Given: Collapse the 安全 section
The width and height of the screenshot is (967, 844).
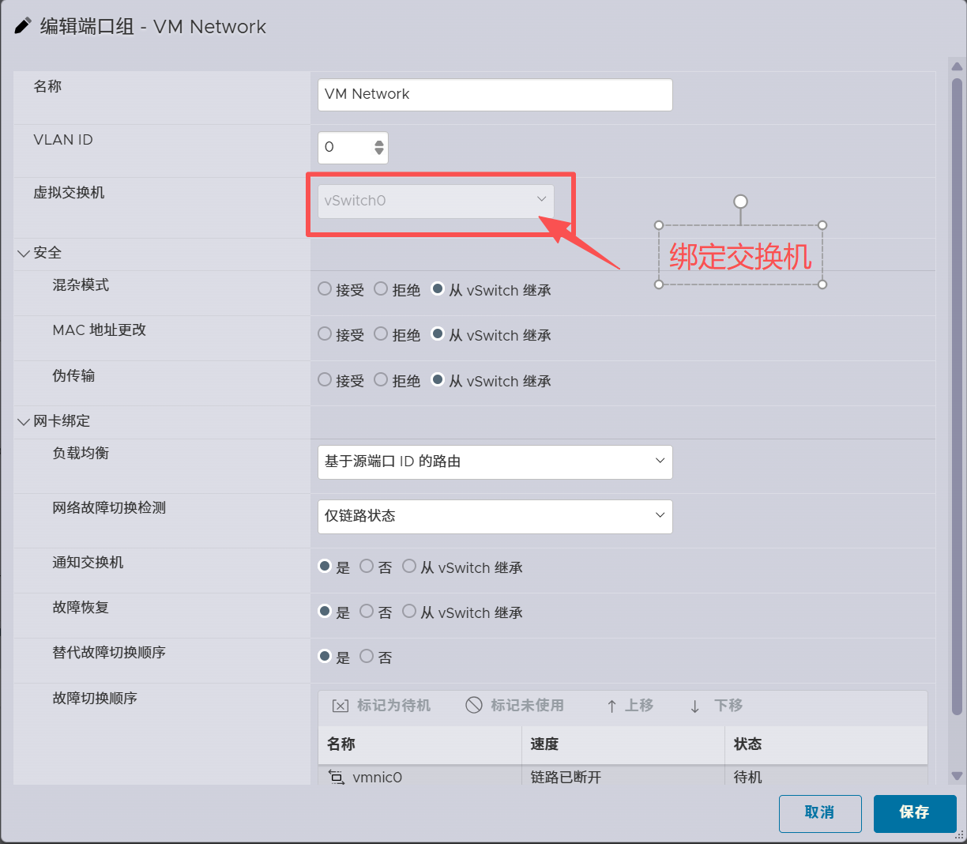Looking at the screenshot, I should click(24, 254).
